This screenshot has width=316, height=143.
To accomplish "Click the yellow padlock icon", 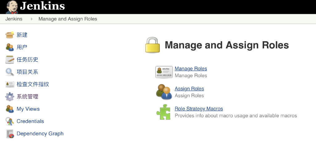I will coord(152,45).
